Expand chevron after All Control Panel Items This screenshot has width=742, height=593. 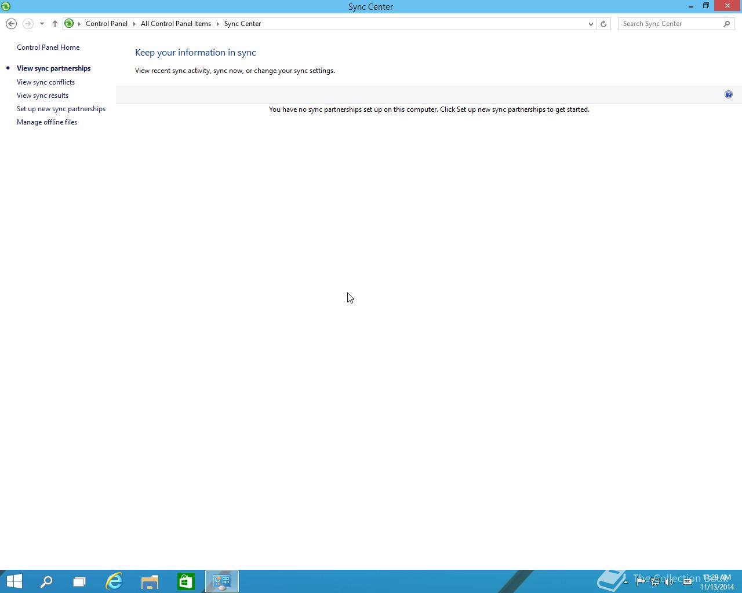[218, 24]
